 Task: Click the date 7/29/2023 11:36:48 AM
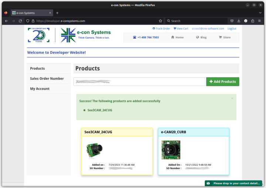122,165
